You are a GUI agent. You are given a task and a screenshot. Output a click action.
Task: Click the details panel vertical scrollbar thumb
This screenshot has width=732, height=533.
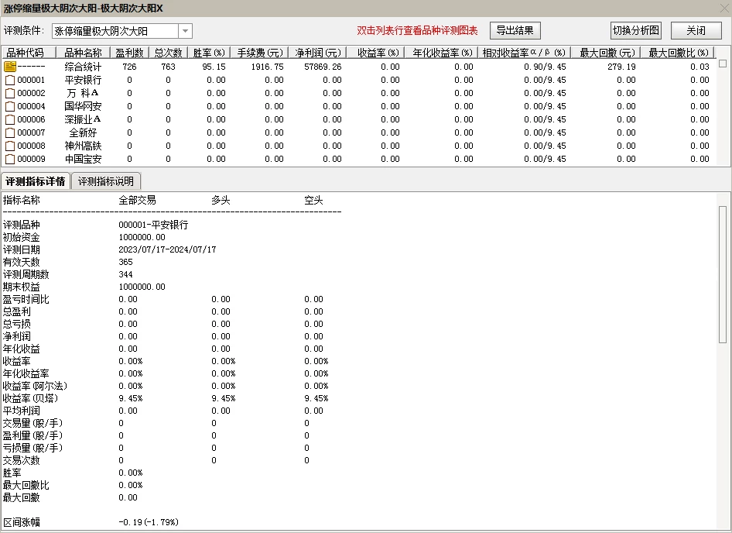click(723, 274)
